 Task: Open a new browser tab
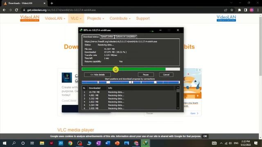tap(52, 3)
